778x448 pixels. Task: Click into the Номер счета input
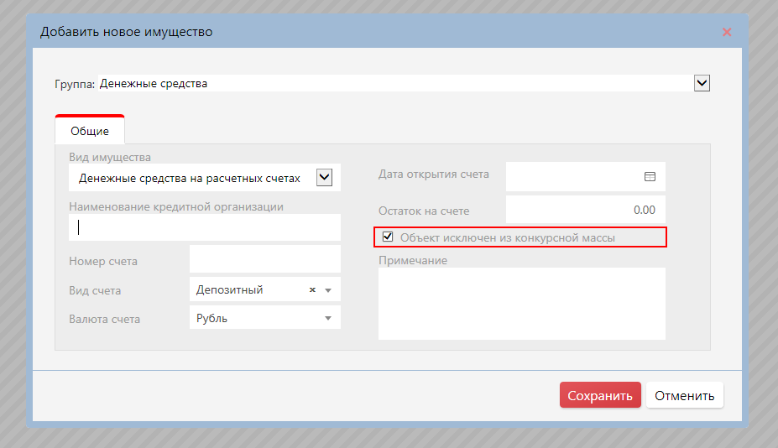[264, 260]
